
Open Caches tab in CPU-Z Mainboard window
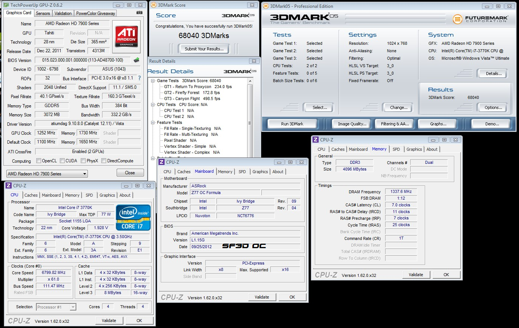(184, 172)
